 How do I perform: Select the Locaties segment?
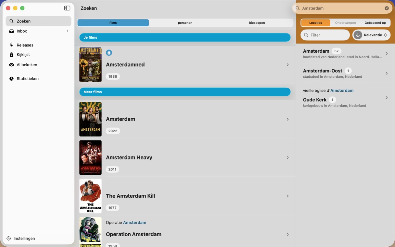[316, 23]
